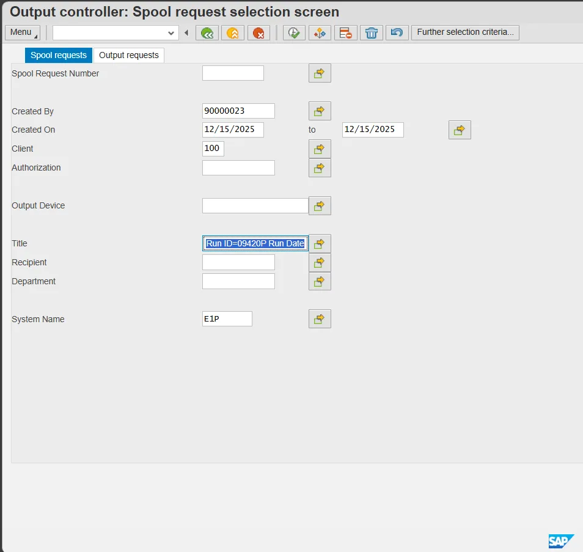583x552 pixels.
Task: Click the System Name input field
Action: click(227, 319)
